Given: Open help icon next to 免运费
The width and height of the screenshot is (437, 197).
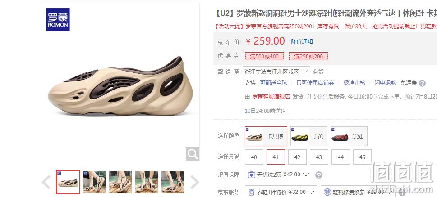Looking at the screenshot, I should coord(422,83).
